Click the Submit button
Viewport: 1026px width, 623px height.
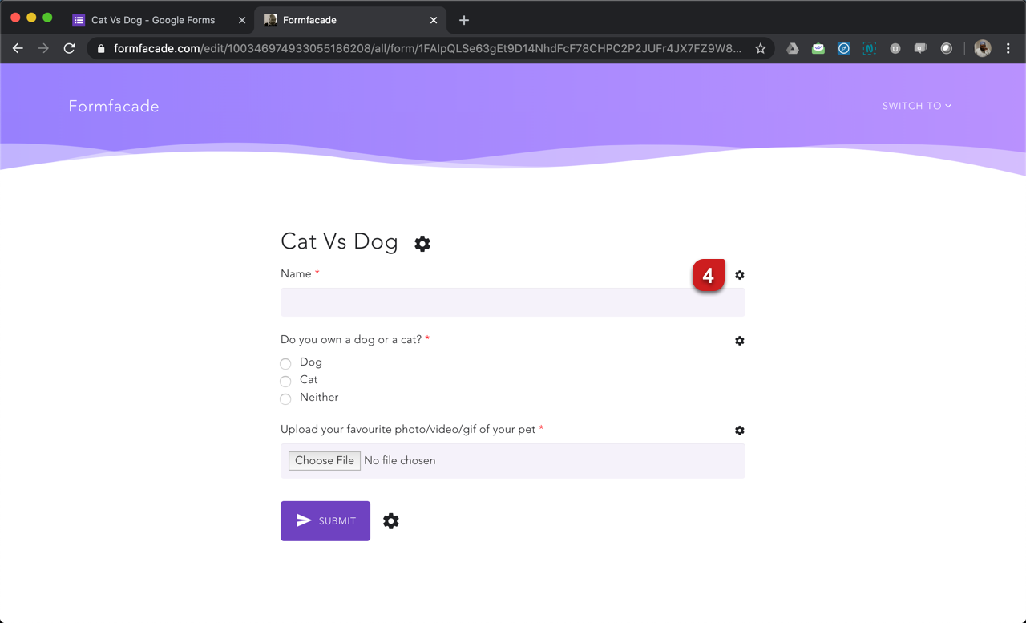325,521
